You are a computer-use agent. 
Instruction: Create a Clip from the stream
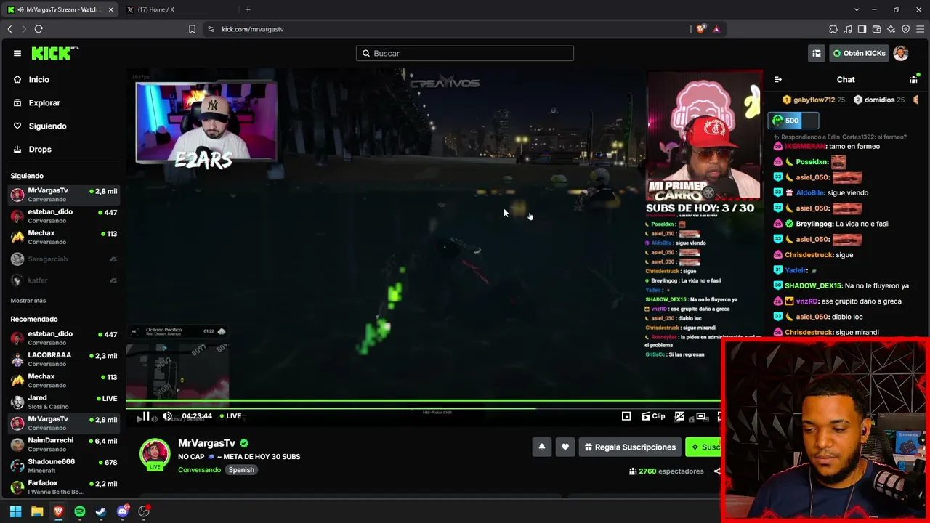pyautogui.click(x=653, y=416)
